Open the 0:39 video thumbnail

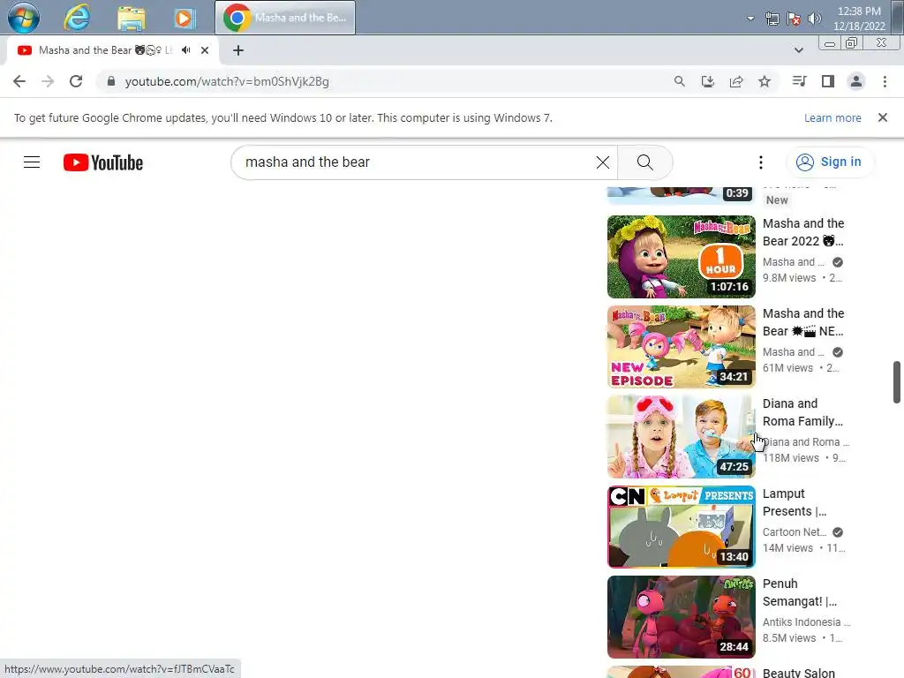[681, 195]
